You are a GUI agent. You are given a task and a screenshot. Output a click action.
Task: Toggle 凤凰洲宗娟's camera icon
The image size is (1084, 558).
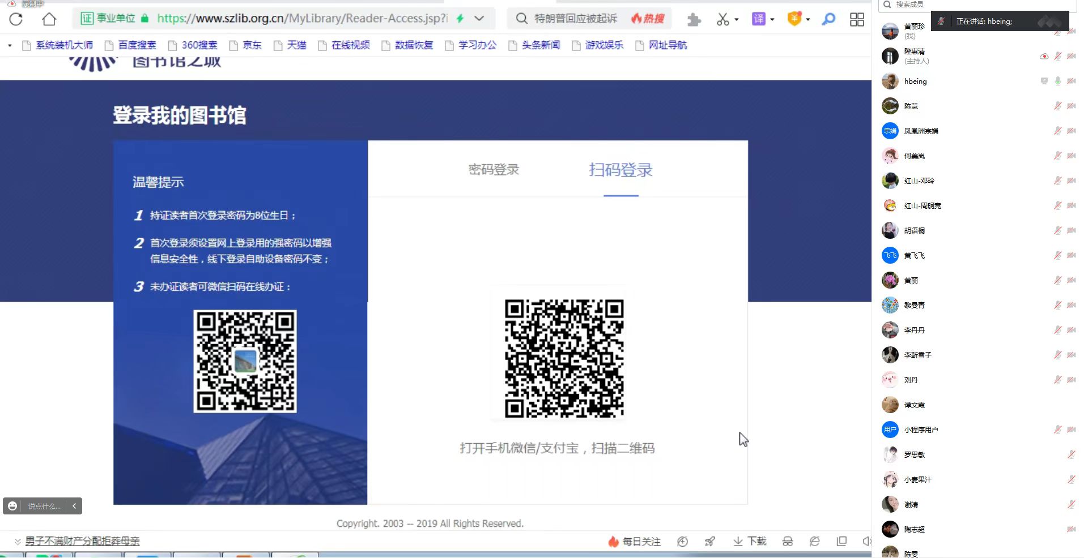[x=1072, y=131]
